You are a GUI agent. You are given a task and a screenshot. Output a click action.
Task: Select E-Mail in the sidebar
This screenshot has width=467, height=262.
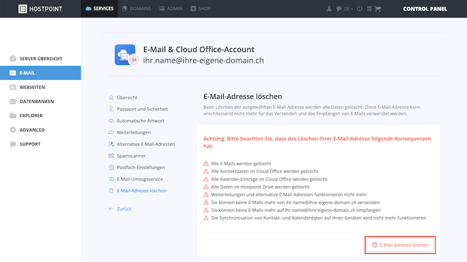(x=40, y=73)
